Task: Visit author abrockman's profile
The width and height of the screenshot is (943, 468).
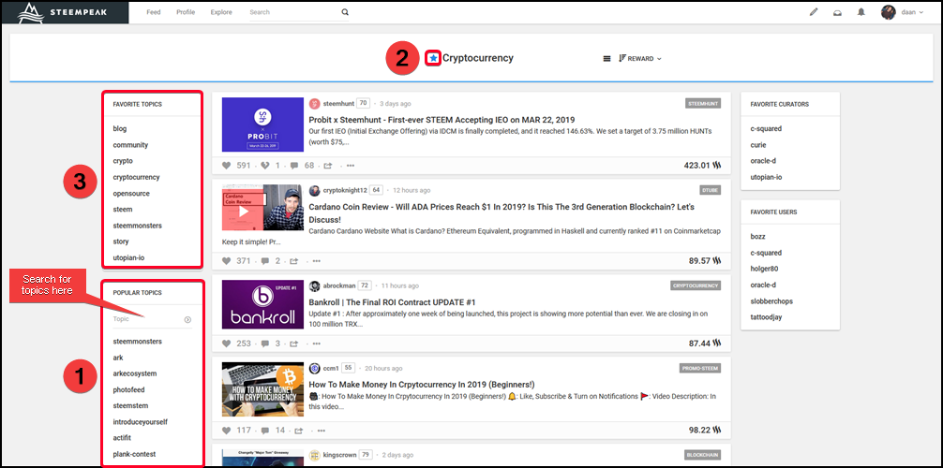Action: [338, 286]
